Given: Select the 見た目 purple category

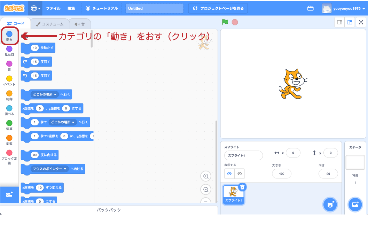Looking at the screenshot, I should click(x=9, y=51).
